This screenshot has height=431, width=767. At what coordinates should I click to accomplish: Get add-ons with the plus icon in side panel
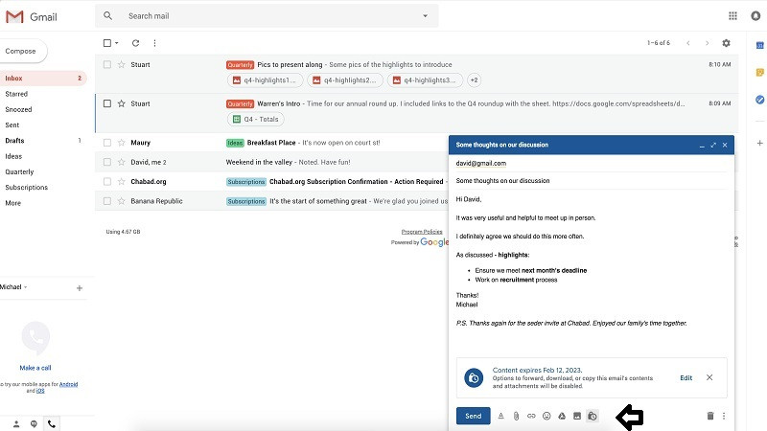click(x=759, y=143)
